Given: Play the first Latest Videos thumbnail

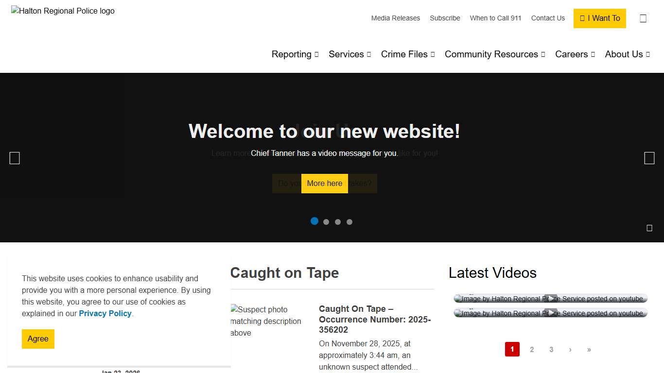Looking at the screenshot, I should point(550,299).
